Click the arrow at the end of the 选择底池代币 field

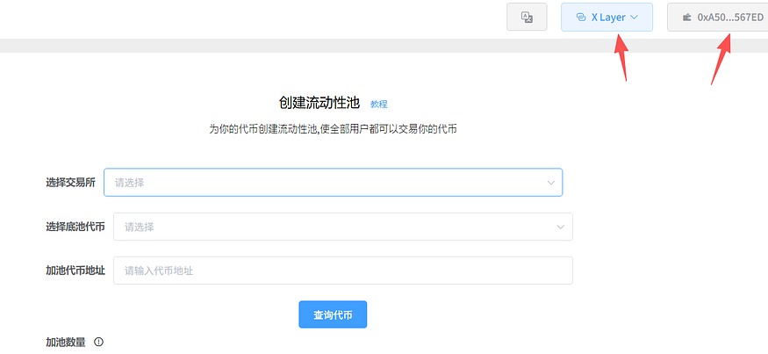coord(561,227)
